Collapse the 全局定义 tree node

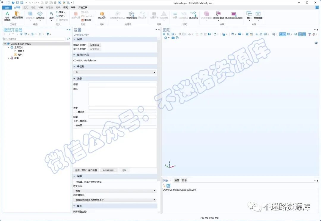(8, 47)
